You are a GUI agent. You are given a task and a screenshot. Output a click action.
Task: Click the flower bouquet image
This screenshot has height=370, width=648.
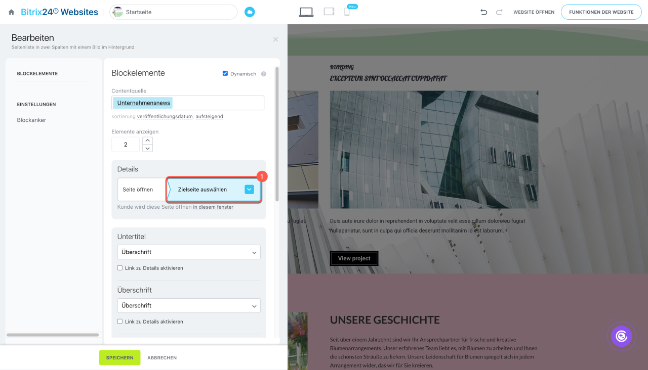(x=298, y=341)
